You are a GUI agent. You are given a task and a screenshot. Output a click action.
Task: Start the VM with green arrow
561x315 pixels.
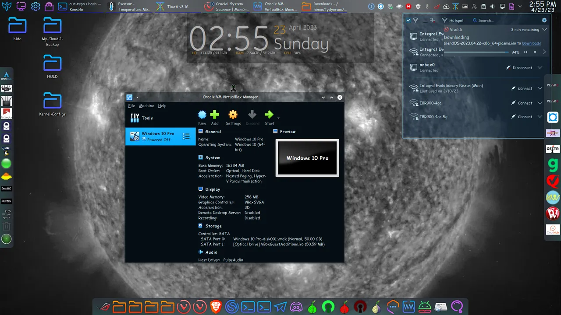point(269,115)
